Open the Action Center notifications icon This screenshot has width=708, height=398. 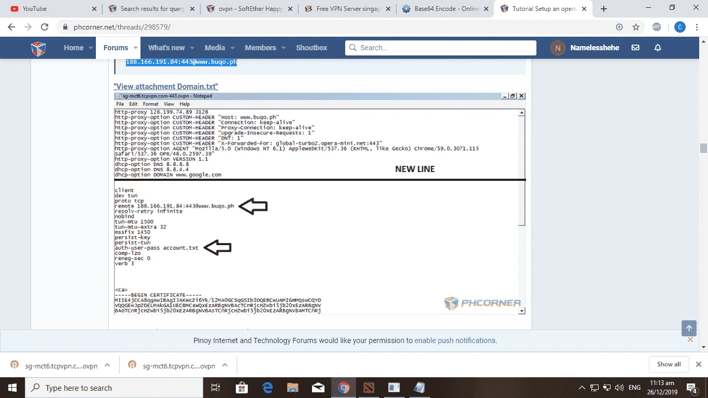(x=692, y=388)
